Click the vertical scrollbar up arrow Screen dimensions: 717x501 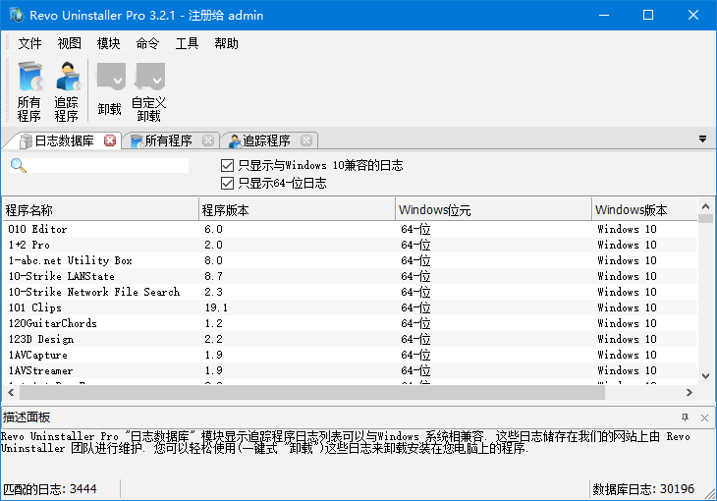(x=705, y=206)
